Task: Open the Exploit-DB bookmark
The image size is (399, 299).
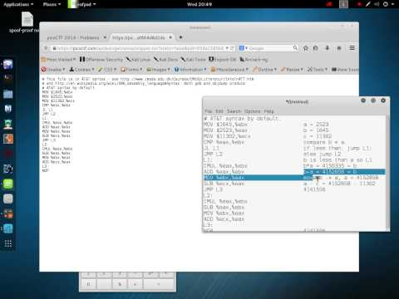Action: click(x=223, y=60)
